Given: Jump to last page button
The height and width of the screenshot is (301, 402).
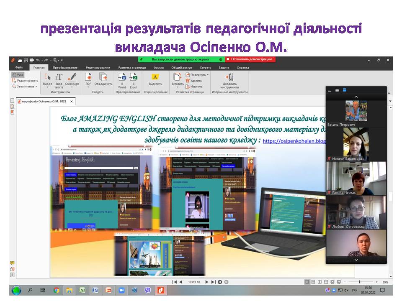Looking at the screenshot, I should click(213, 282).
